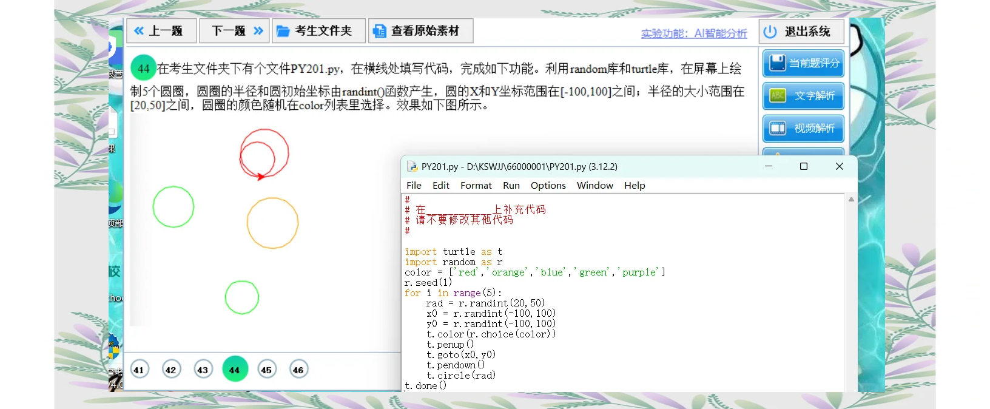Click 当前题评分 score button
The height and width of the screenshot is (409, 990).
[803, 63]
